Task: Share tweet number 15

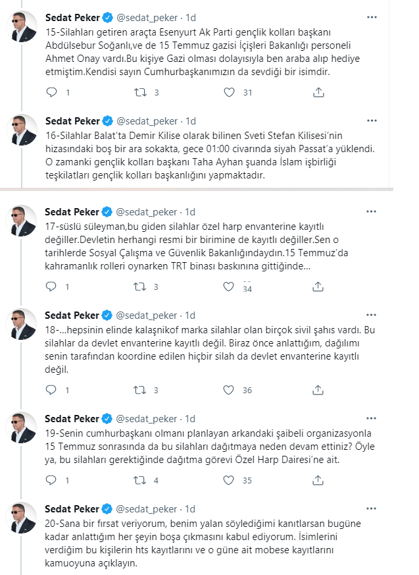Action: point(318,92)
